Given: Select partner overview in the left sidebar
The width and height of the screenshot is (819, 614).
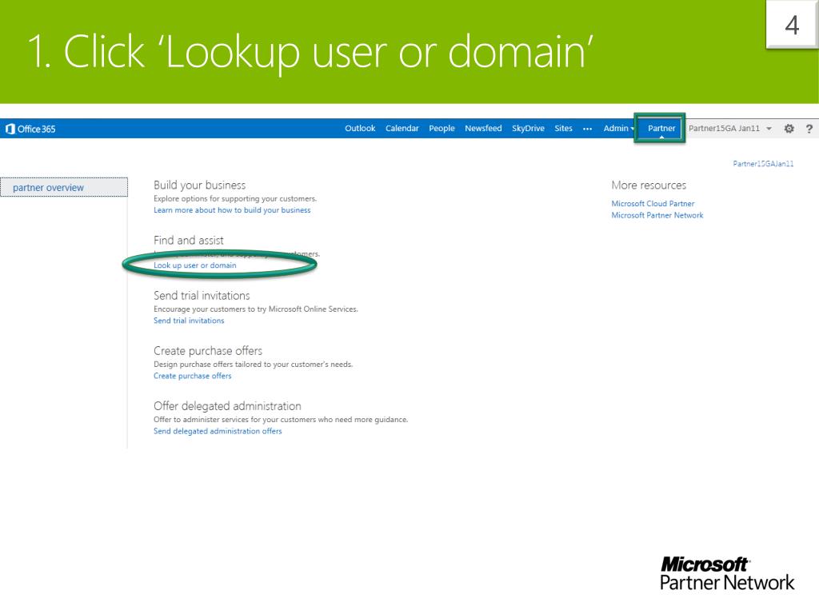Looking at the screenshot, I should pos(64,187).
